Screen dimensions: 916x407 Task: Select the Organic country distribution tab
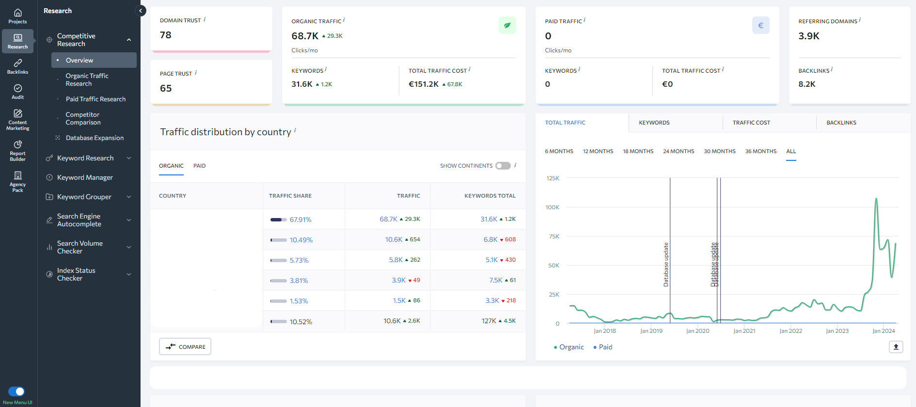pos(171,166)
